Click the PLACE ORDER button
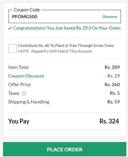Viewport: 128px width, 157px height. pyautogui.click(x=64, y=149)
